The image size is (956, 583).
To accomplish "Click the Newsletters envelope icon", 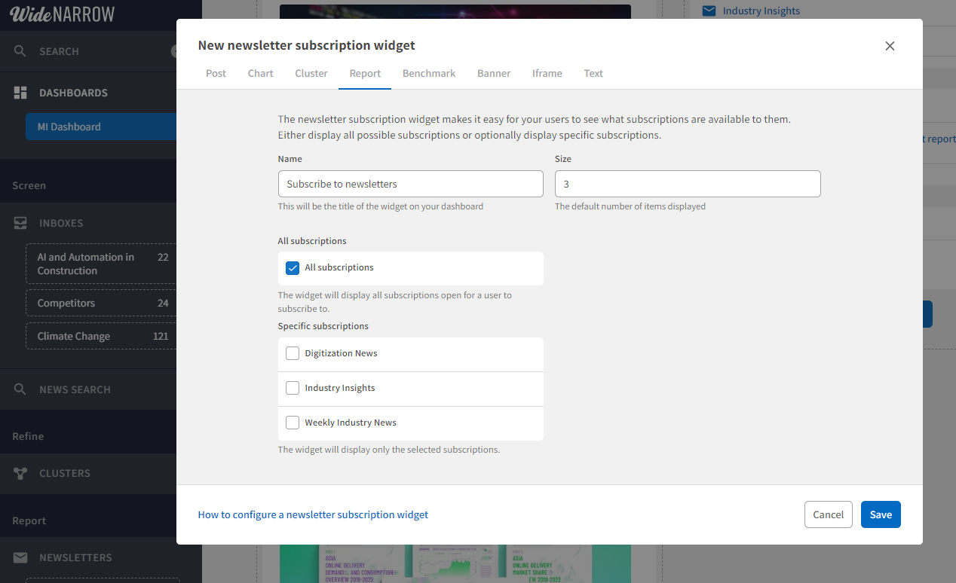I will [20, 557].
